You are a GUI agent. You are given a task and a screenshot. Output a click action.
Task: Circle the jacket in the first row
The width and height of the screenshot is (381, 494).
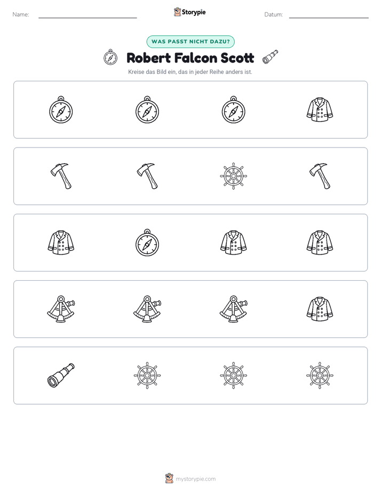tap(320, 110)
